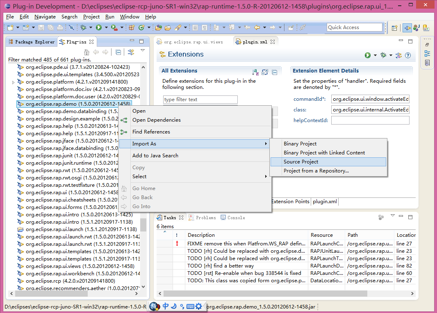Switch to the Package Explorer tab

[32, 42]
